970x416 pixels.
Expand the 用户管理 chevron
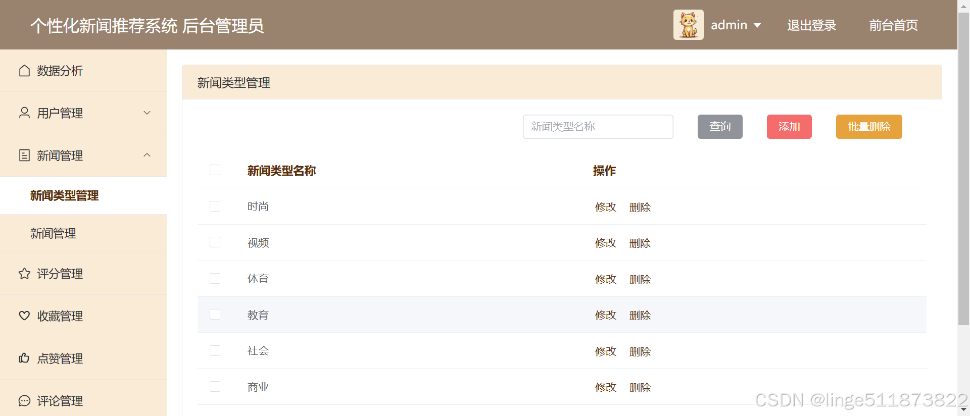click(x=147, y=113)
